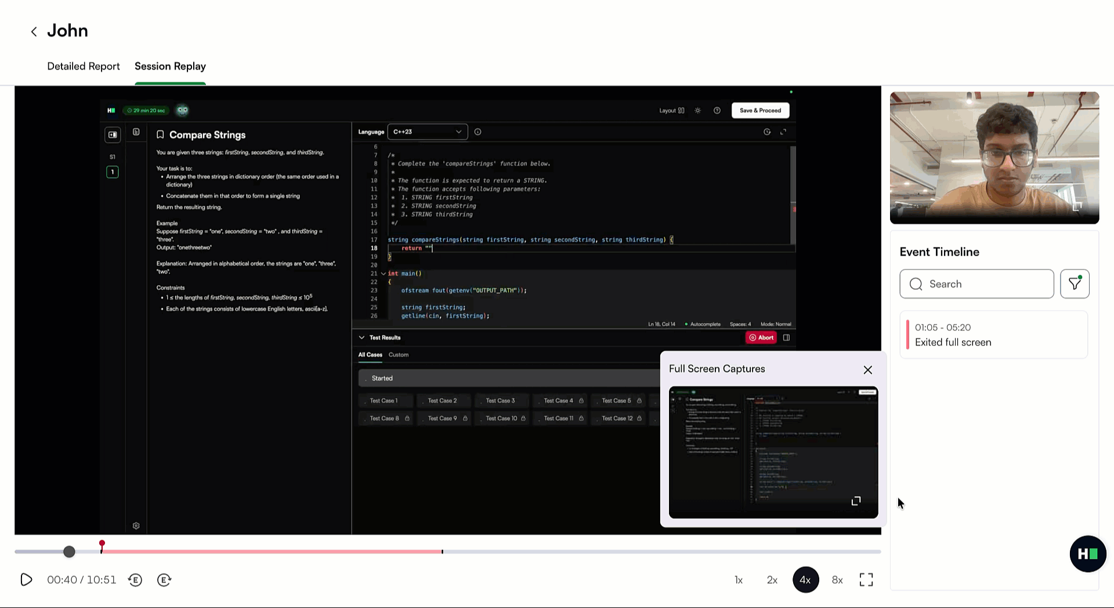Toggle the test results panel layout icon
Viewport: 1114px width, 608px height.
coord(786,337)
